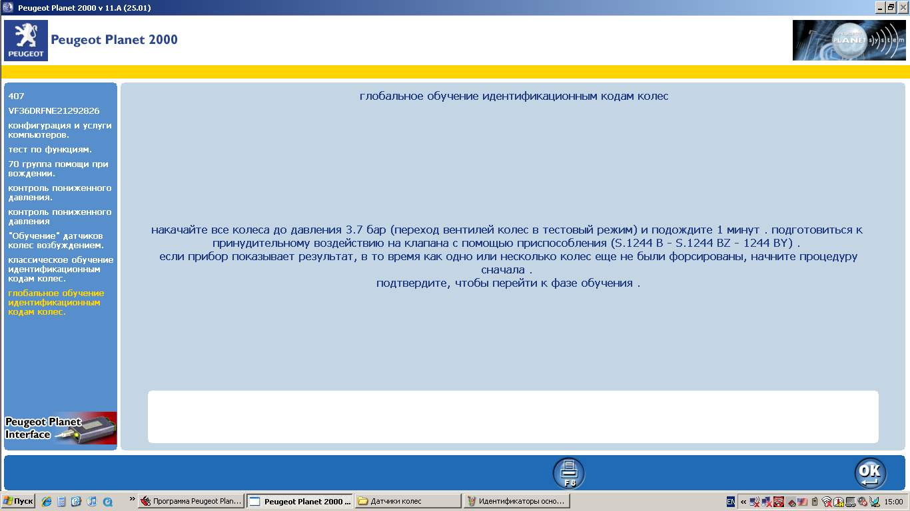Click the title bar application icon

[x=7, y=7]
